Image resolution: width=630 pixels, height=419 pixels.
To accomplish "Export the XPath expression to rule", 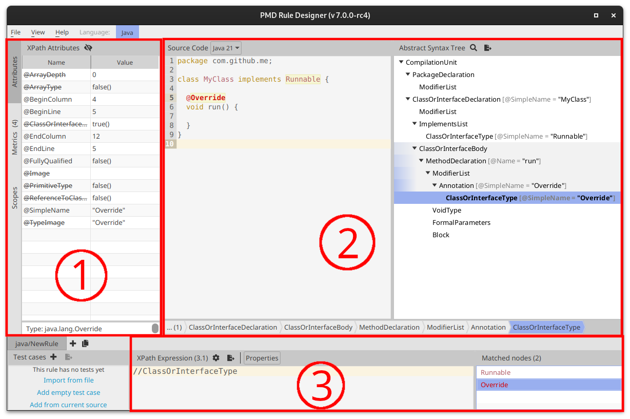I will (231, 358).
